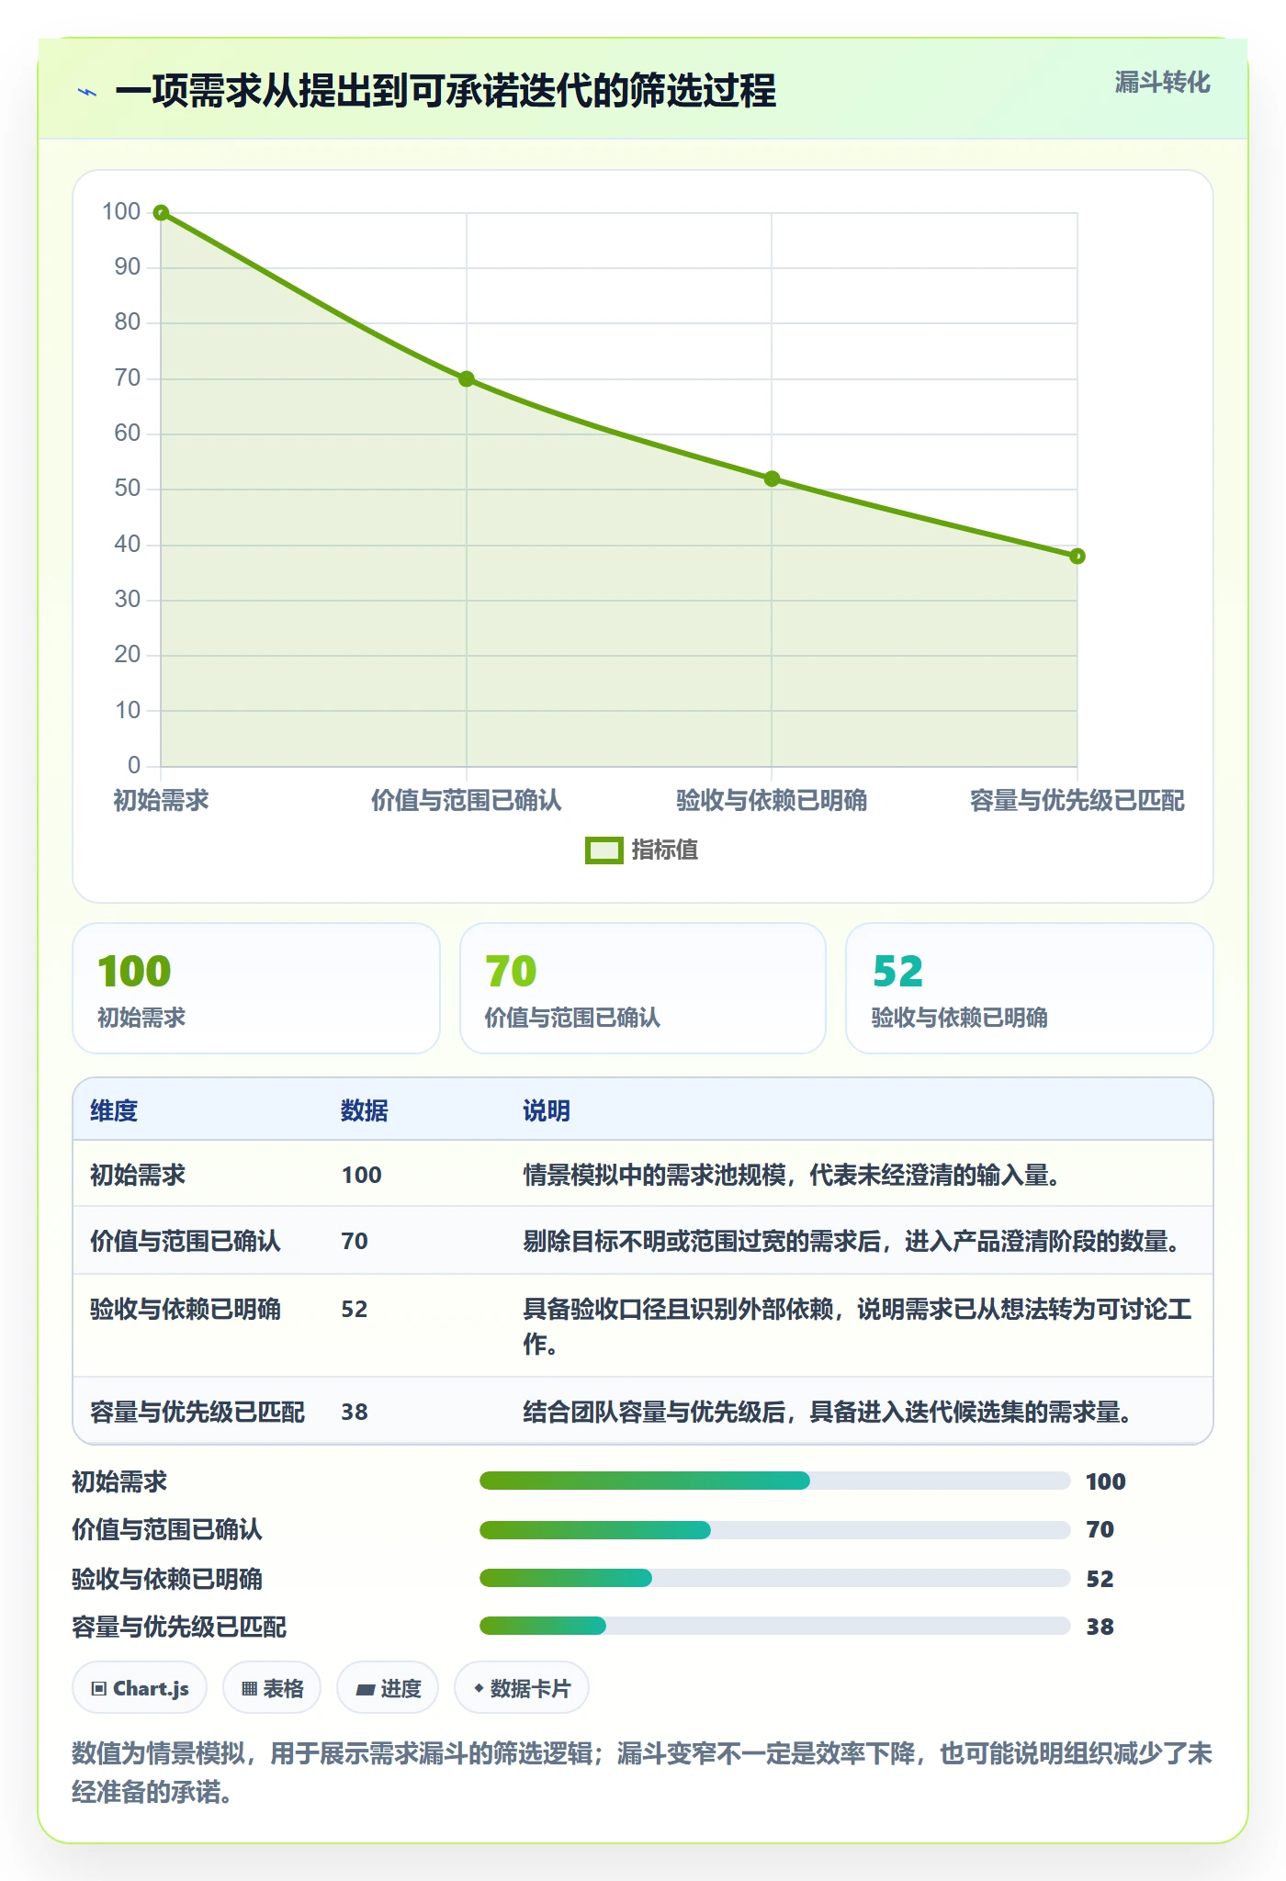Screen dimensions: 1286x1881
Task: Click the 容量与优先级已匹配 x-axis label
Action: click(1077, 801)
